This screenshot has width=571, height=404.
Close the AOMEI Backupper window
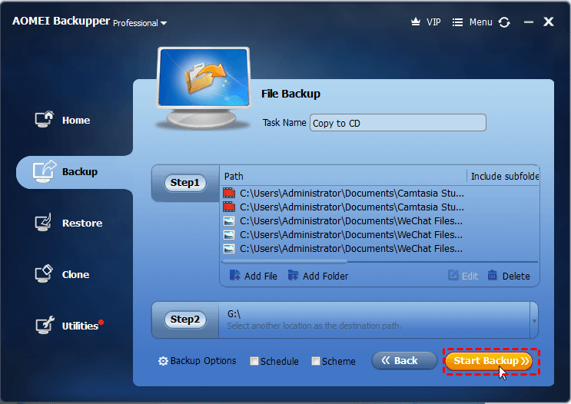click(549, 22)
